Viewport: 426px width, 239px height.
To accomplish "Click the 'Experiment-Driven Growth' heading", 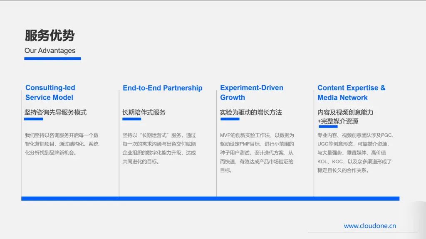I will 252,93.
